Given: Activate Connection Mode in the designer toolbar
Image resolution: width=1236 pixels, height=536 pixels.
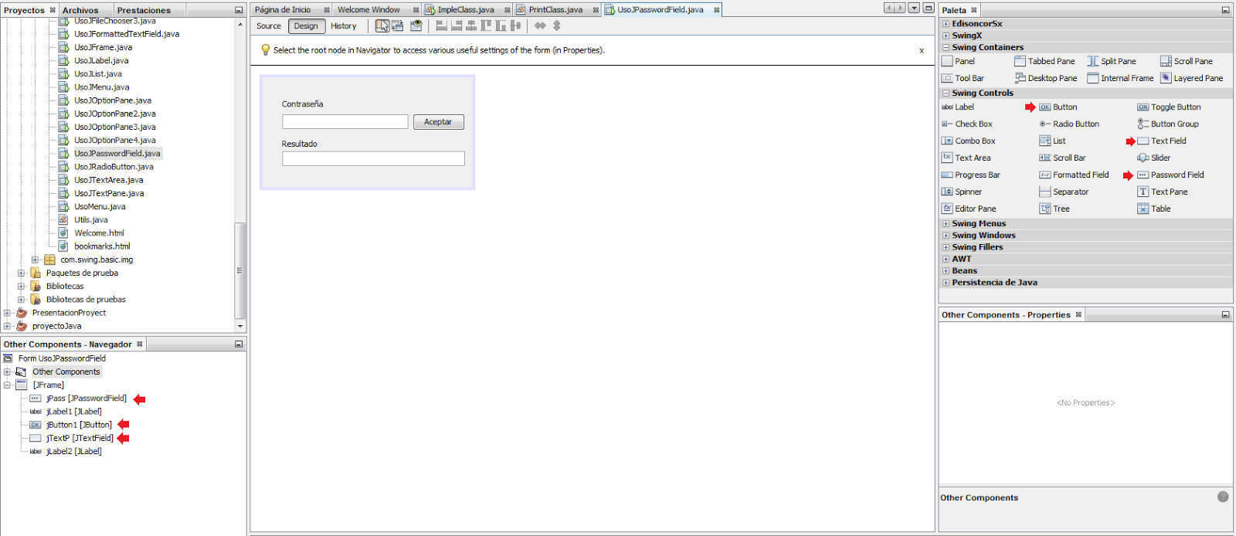Looking at the screenshot, I should pyautogui.click(x=398, y=25).
